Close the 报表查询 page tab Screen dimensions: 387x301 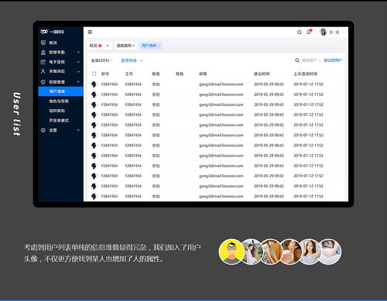coord(133,46)
